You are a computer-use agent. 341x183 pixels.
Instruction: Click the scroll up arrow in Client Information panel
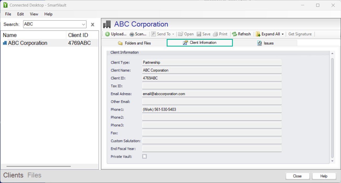(x=332, y=53)
